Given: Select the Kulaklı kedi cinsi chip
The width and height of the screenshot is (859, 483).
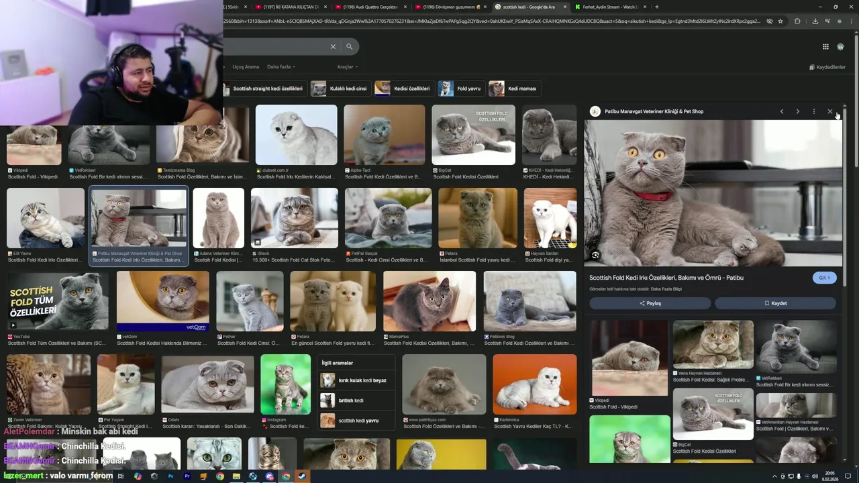Looking at the screenshot, I should (340, 89).
